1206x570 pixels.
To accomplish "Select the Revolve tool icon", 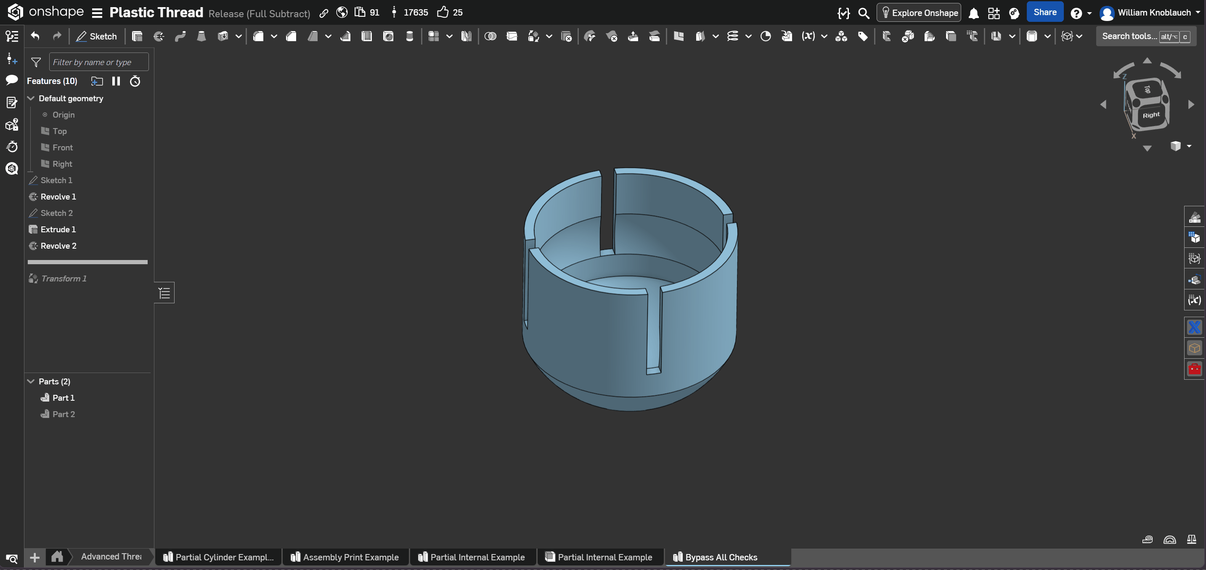I will pyautogui.click(x=159, y=36).
